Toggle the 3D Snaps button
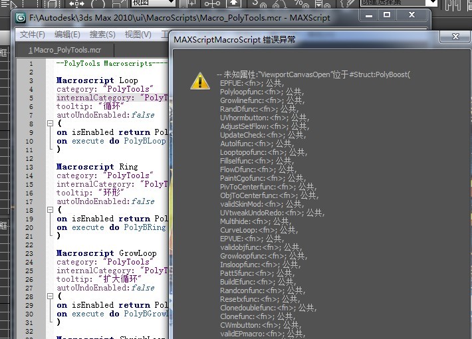The image size is (472, 339). (x=259, y=3)
